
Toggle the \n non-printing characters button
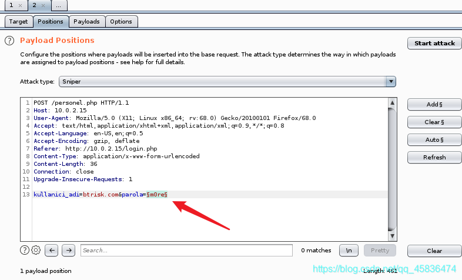tap(349, 250)
